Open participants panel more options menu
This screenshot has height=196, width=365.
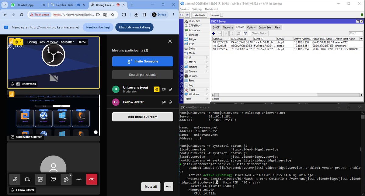[x=169, y=187]
